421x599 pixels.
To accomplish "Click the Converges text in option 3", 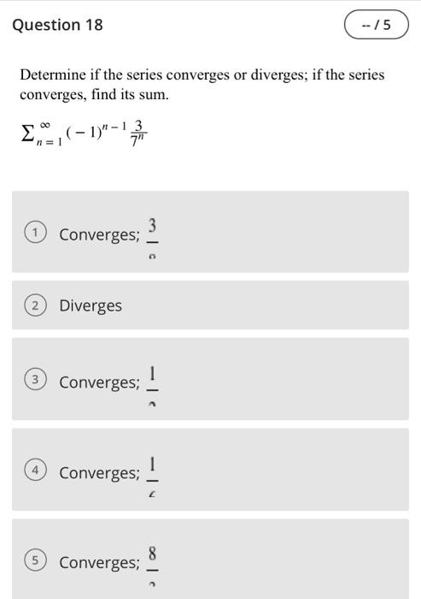I will tap(100, 383).
